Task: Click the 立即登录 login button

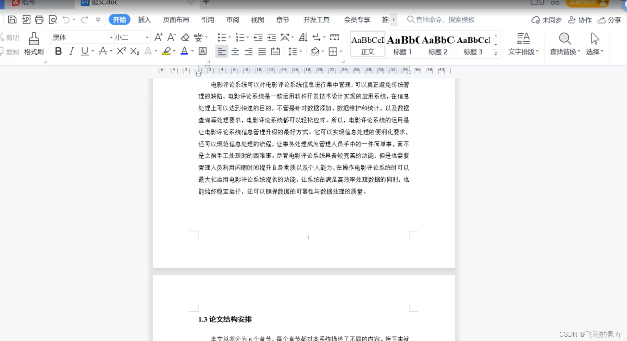Action: click(587, 3)
